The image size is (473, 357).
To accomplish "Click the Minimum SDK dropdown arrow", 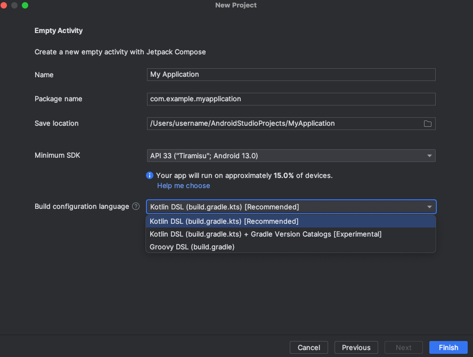I will (x=429, y=156).
